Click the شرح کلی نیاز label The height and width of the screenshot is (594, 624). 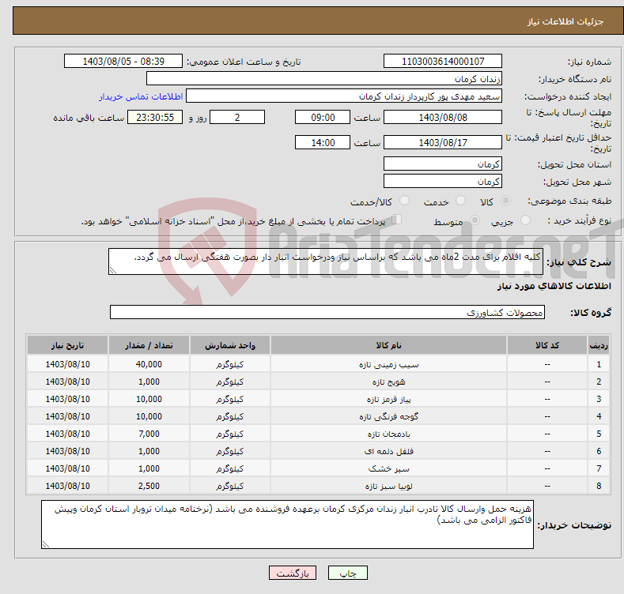pyautogui.click(x=579, y=262)
